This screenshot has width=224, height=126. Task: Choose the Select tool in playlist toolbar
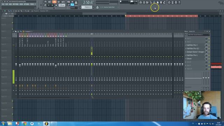[23, 11]
